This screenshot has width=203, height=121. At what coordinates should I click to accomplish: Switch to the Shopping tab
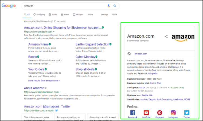click(x=39, y=15)
